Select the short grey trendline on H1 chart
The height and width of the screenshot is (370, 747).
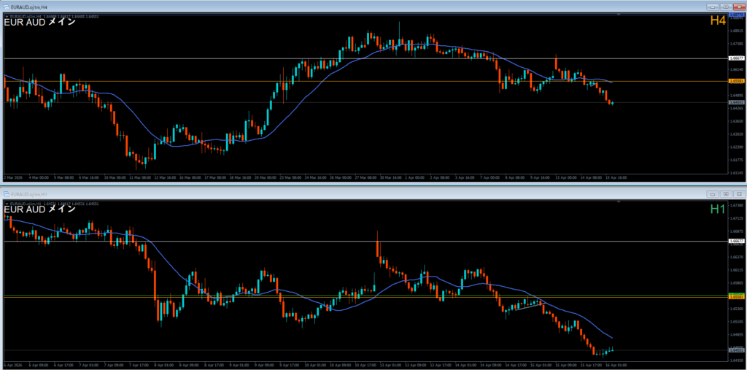click(524, 307)
